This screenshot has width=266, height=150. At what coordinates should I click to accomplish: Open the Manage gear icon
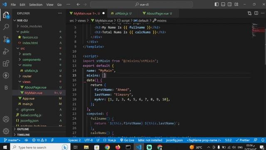(x=6, y=131)
